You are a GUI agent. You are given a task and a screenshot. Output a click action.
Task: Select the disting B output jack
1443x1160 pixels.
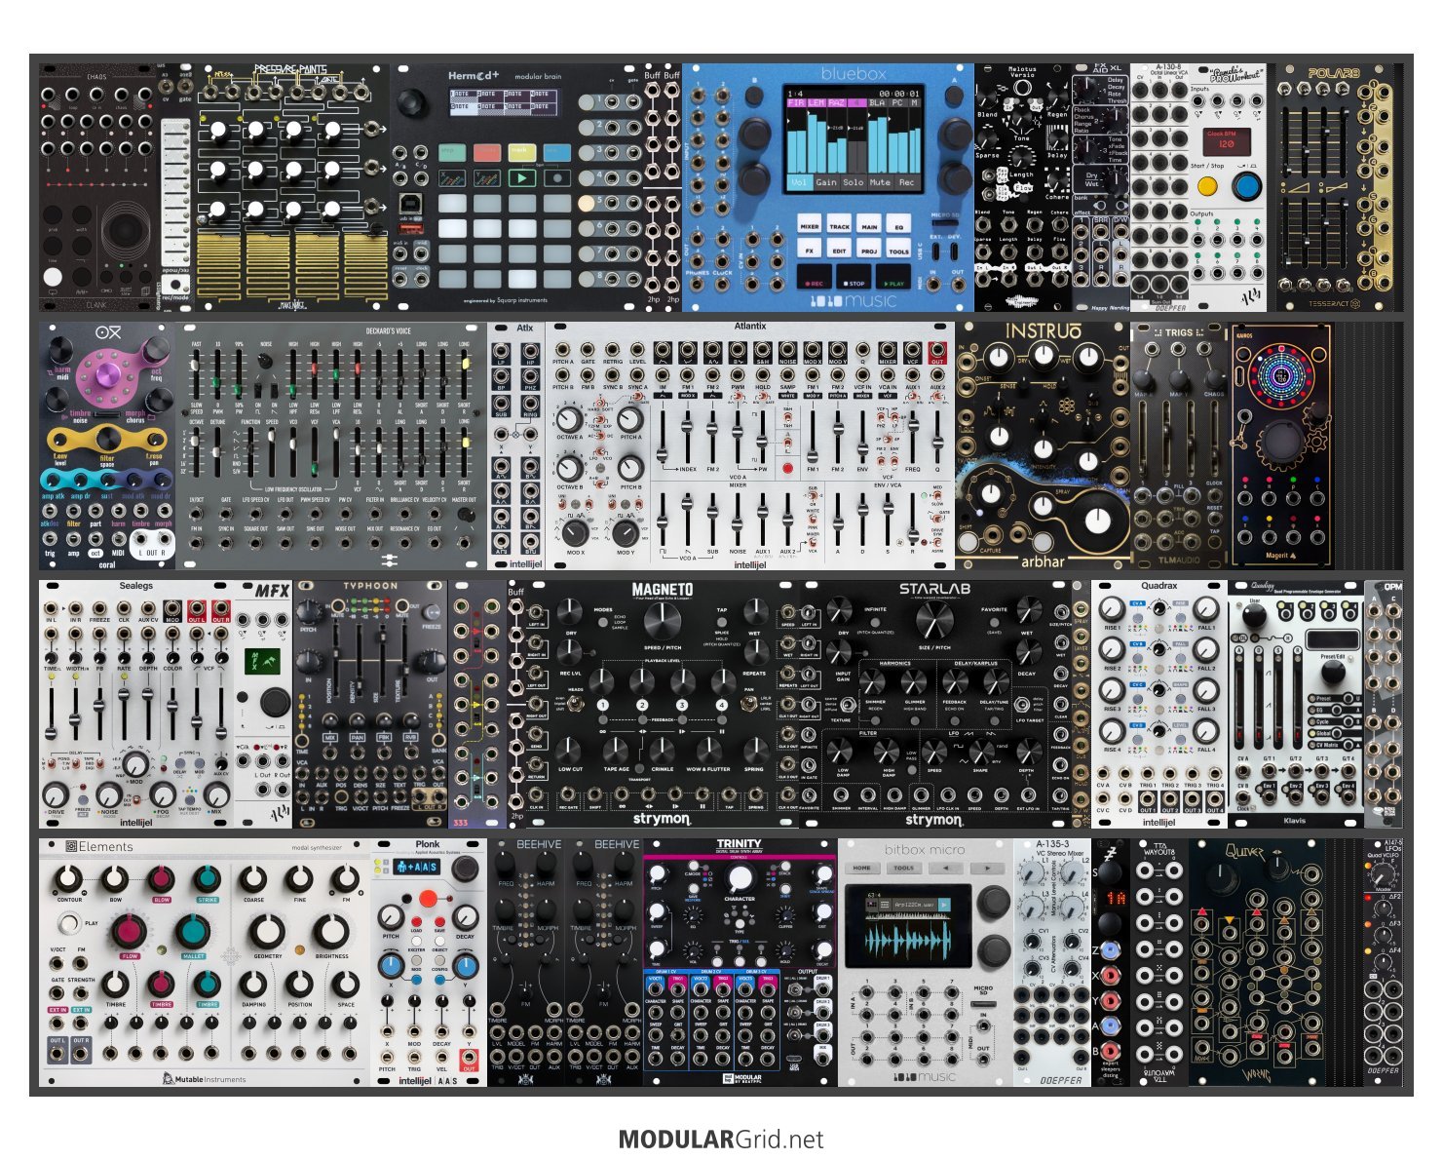pos(1110,1051)
